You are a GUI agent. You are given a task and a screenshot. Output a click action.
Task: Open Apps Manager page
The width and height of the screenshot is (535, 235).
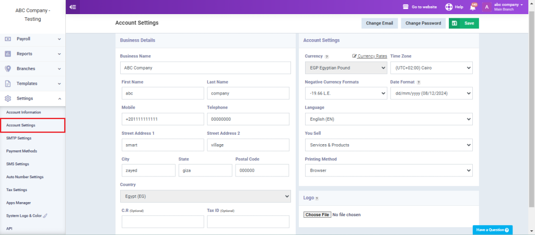coord(18,203)
